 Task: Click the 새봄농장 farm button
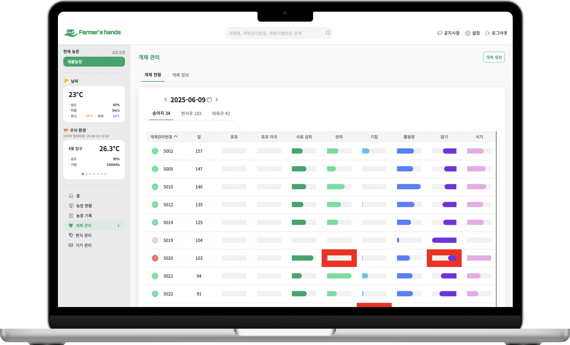94,62
